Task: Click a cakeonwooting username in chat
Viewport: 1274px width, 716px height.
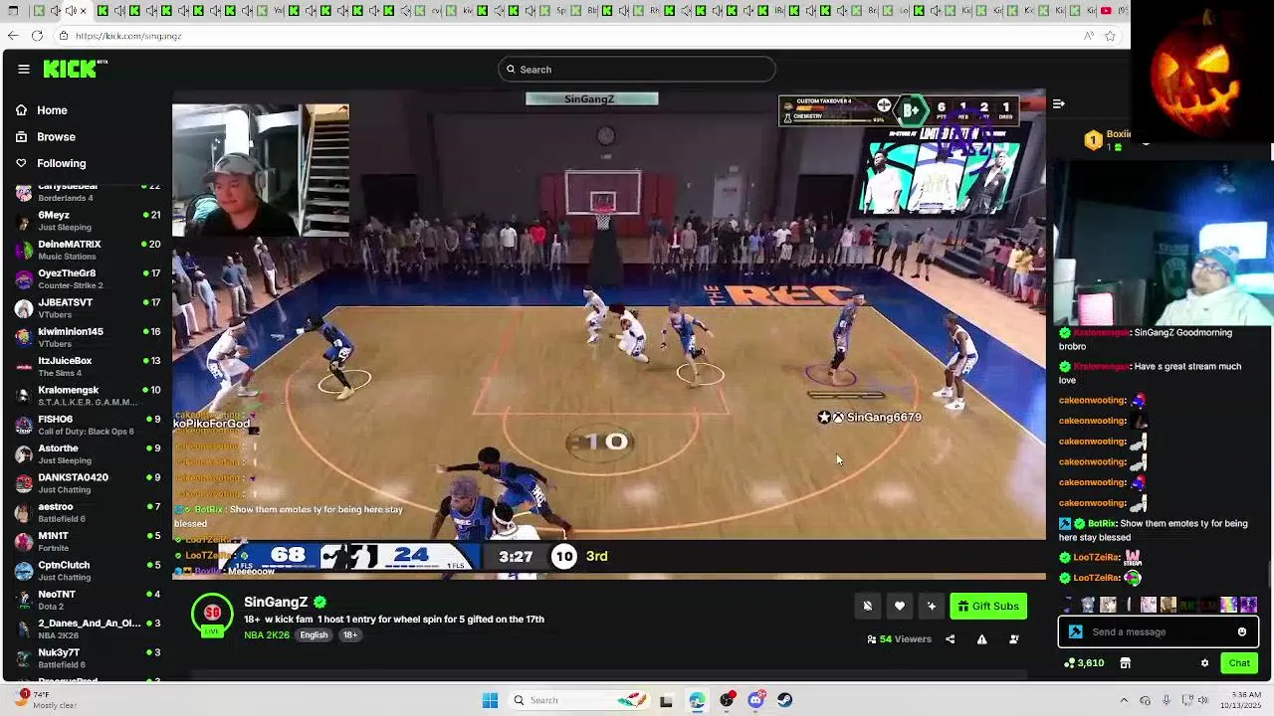Action: coord(1093,401)
